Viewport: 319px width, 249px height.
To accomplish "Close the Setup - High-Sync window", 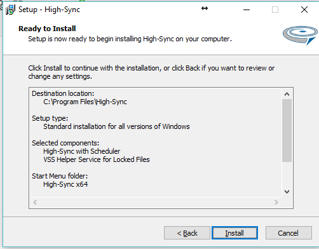I will click(x=304, y=10).
